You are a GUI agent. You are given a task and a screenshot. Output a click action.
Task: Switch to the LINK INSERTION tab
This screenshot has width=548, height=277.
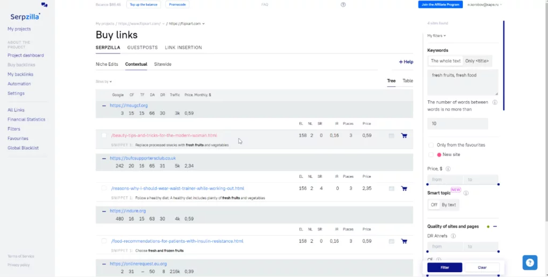184,48
